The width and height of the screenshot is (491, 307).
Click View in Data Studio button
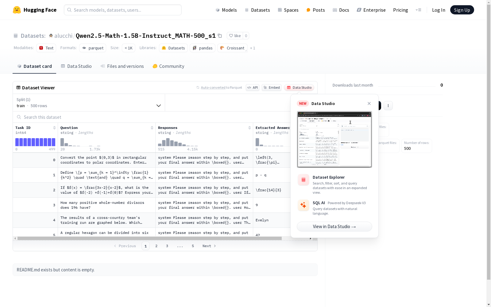click(x=334, y=227)
